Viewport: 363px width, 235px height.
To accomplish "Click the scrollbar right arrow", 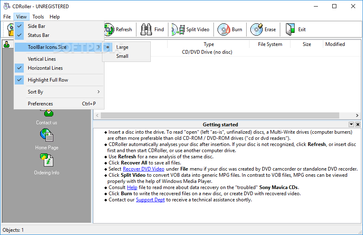I will click(357, 115).
